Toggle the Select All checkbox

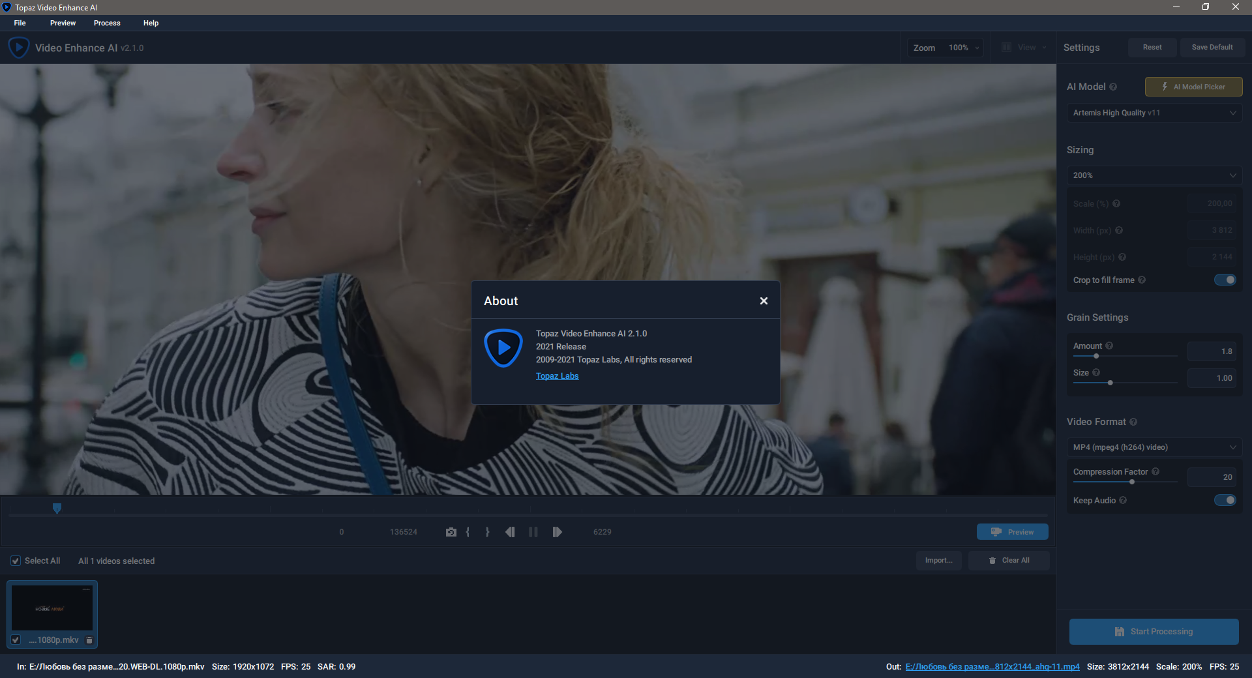pos(16,561)
